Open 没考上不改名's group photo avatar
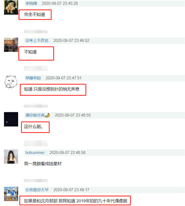 tap(11, 45)
